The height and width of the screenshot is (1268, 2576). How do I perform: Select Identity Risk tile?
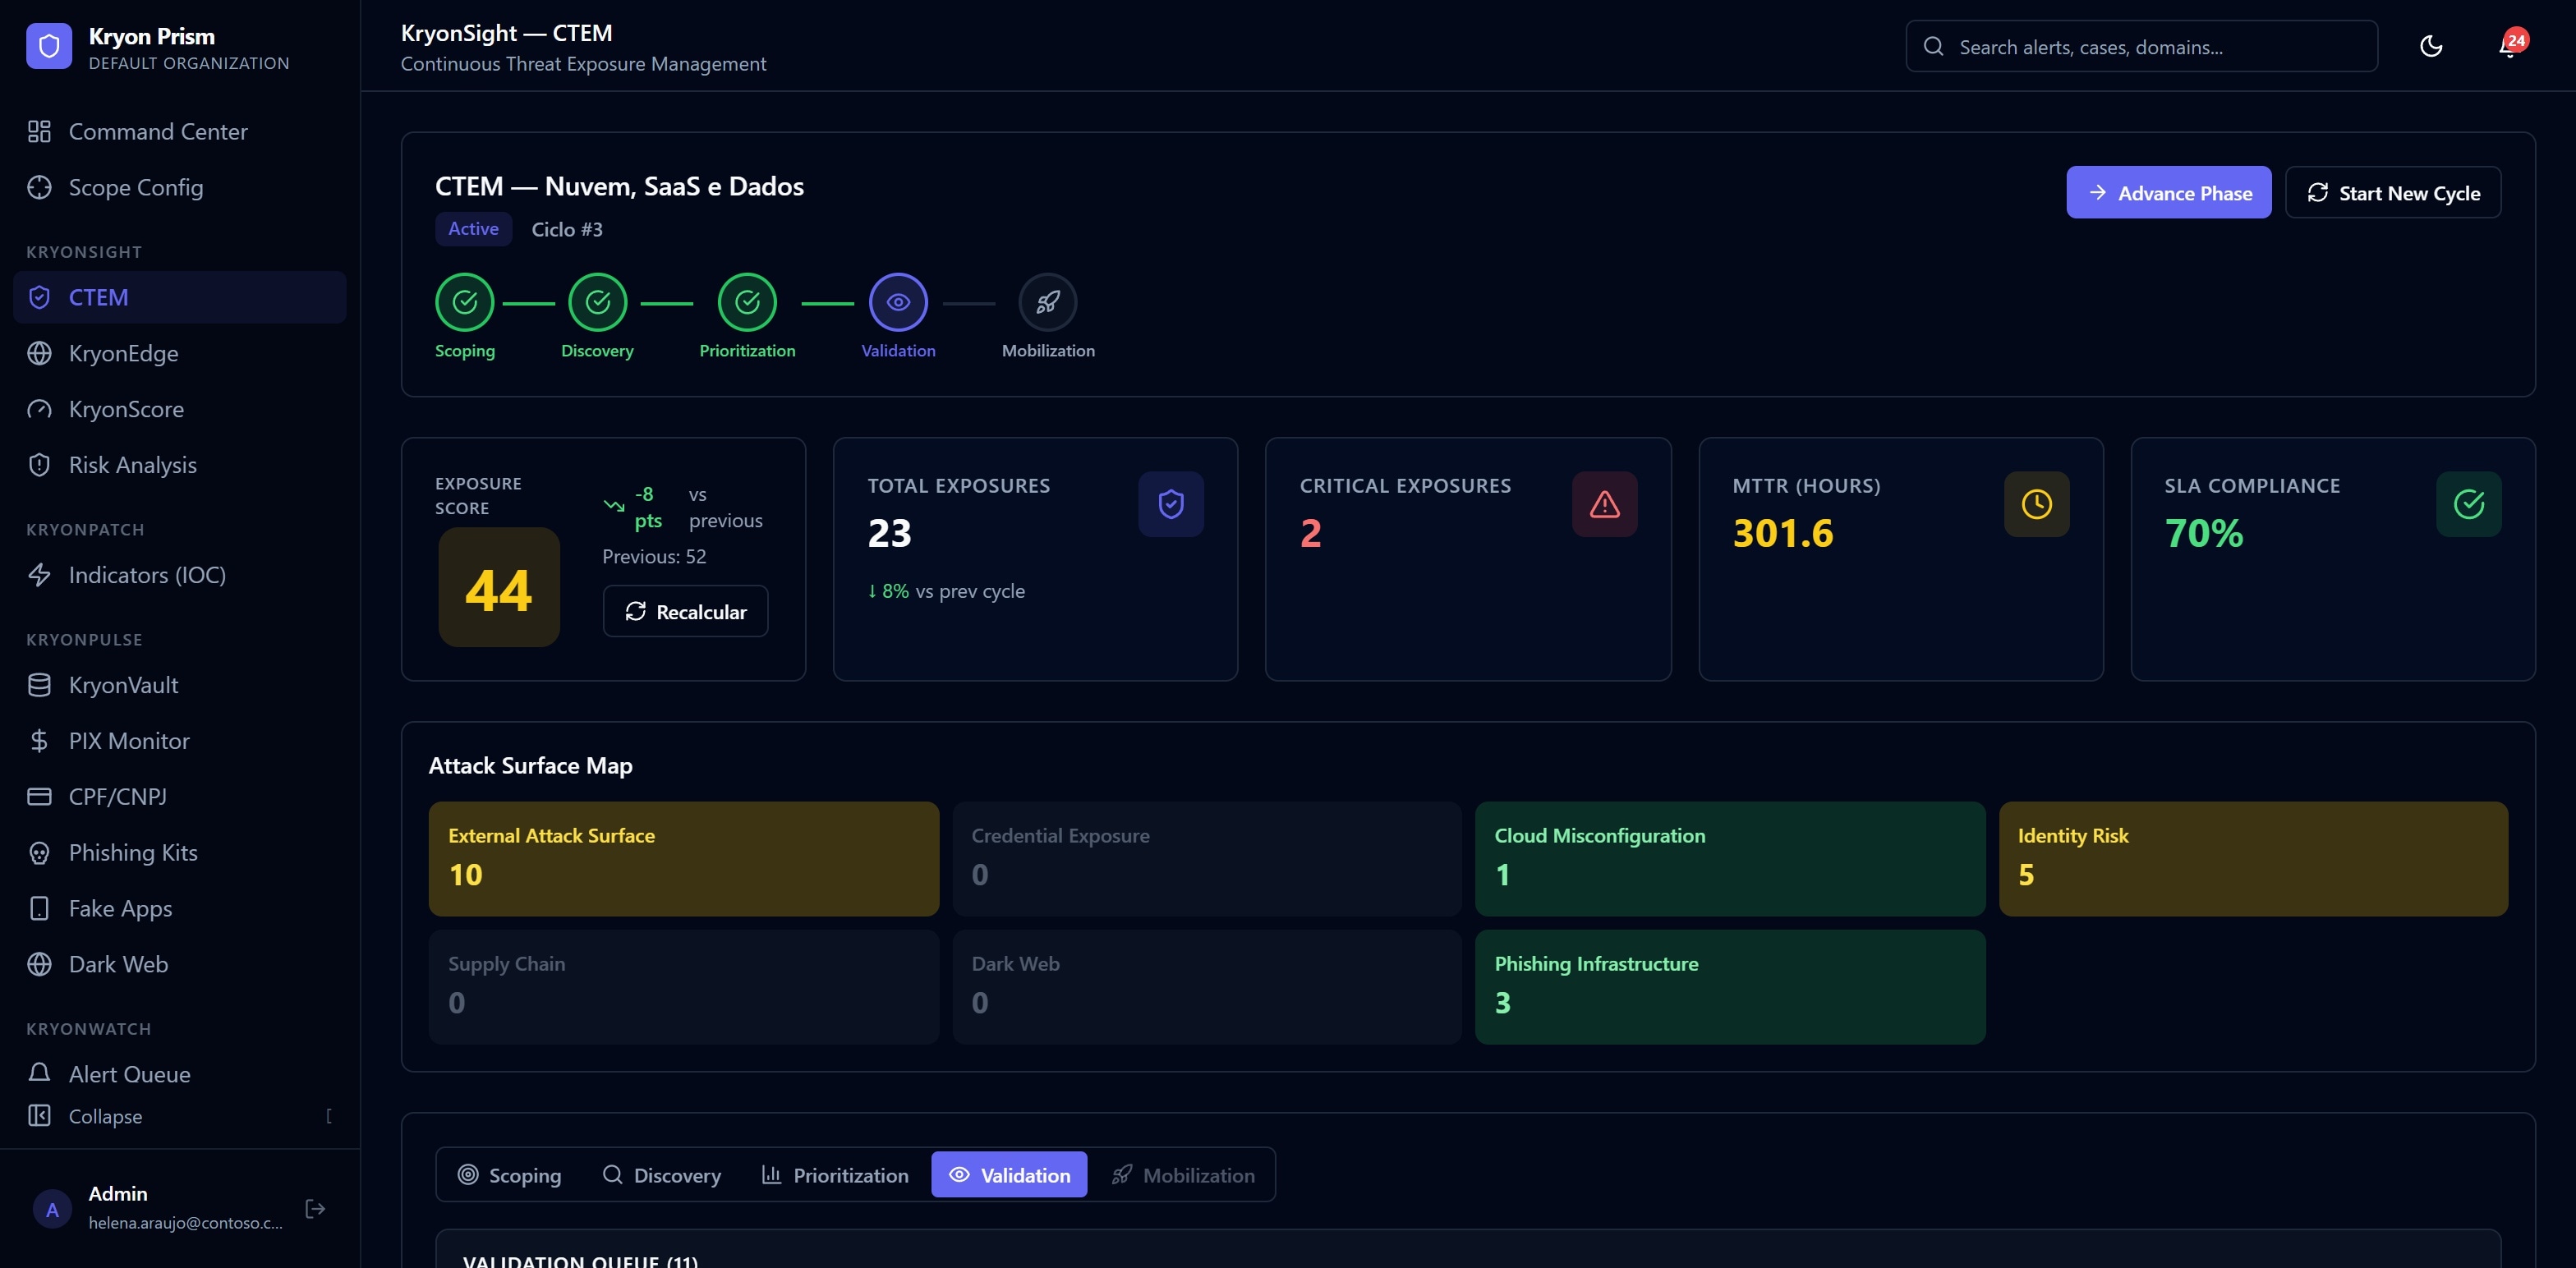click(2253, 859)
